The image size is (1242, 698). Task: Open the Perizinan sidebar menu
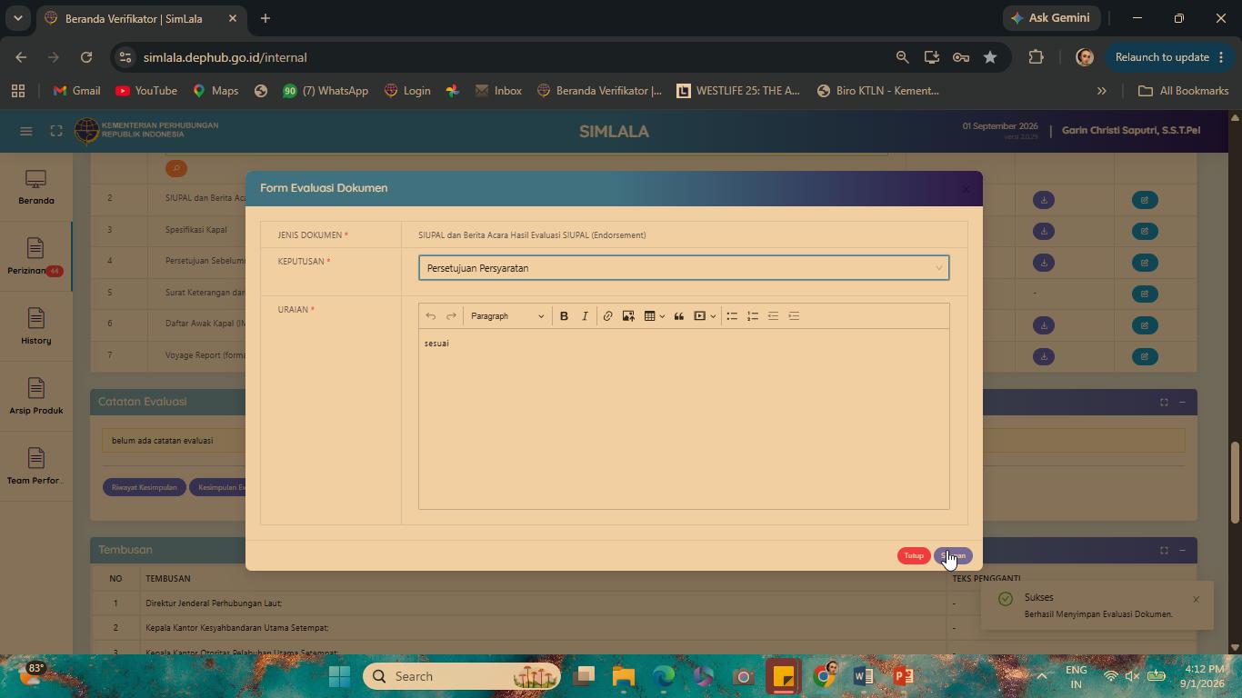click(x=35, y=257)
